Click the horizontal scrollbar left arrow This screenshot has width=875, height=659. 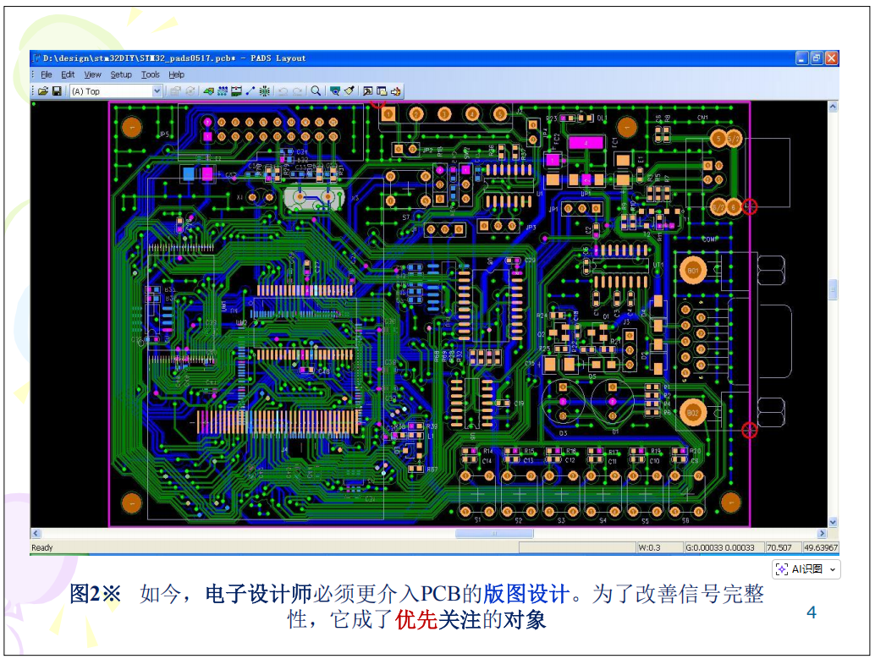pos(36,534)
